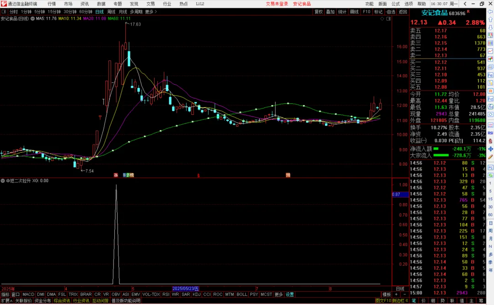Open the 模板 template selector
This screenshot has width=494, height=305.
pos(387,294)
